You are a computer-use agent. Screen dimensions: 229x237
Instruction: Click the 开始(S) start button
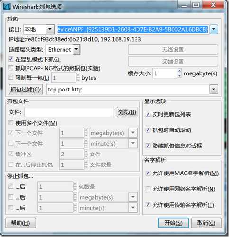(174, 223)
